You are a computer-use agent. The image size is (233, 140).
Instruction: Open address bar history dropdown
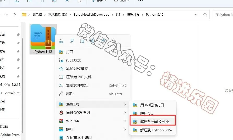tap(196, 15)
